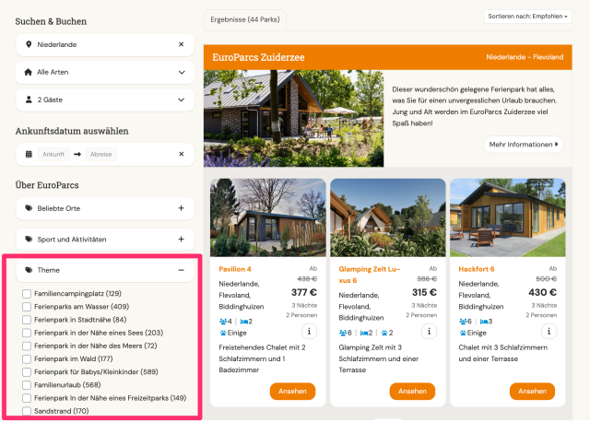
Task: Open the Alle Arten accommodation type dropdown
Action: (105, 72)
